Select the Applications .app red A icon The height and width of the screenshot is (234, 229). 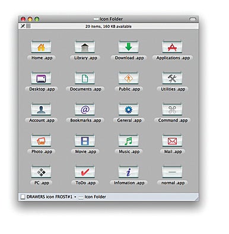coord(172,47)
